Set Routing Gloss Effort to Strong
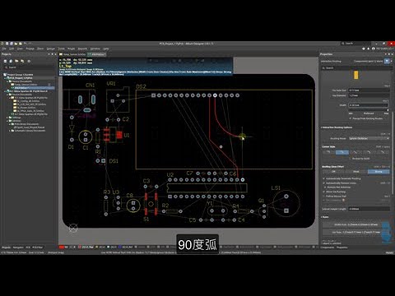395x296 pixels. (x=379, y=172)
